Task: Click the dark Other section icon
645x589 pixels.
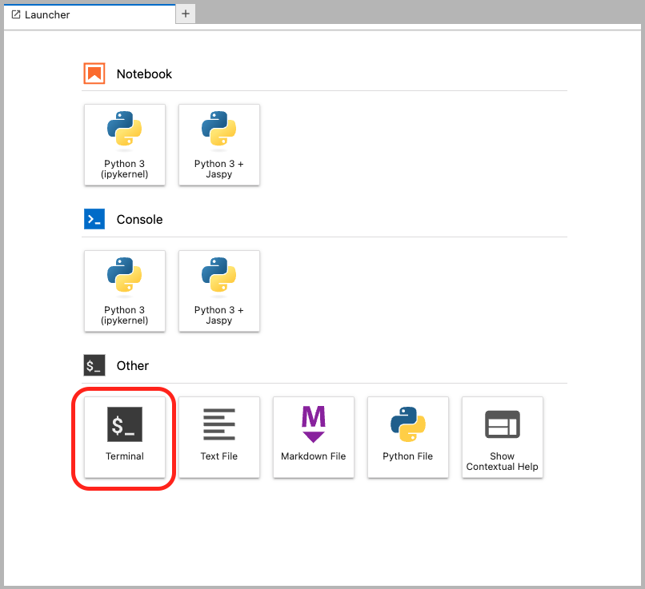Action: click(x=94, y=366)
